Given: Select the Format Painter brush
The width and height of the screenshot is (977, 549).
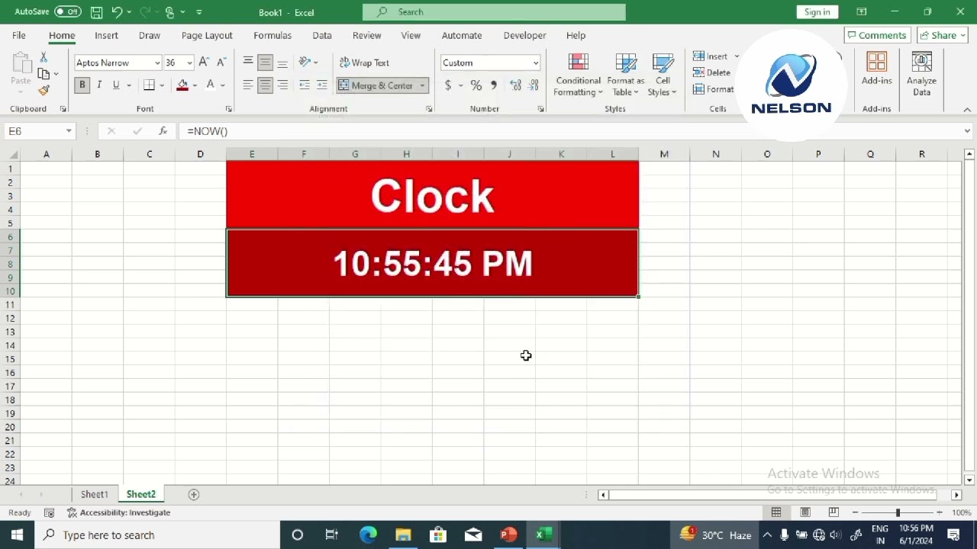Looking at the screenshot, I should [44, 90].
